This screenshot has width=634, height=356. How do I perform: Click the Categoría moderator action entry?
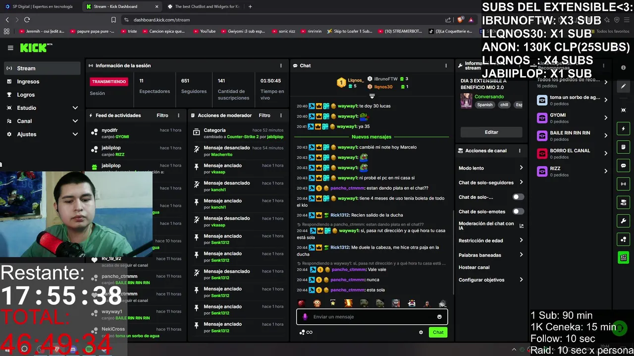pyautogui.click(x=238, y=133)
